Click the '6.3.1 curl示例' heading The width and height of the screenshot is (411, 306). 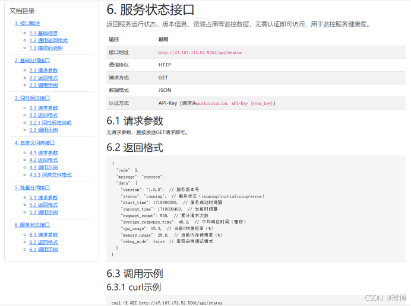[134, 288]
